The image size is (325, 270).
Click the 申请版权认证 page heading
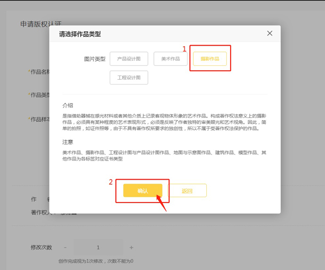(41, 24)
